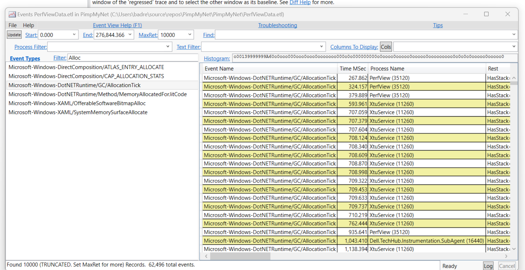Viewport: 525px width, 270px height.
Task: Click the horizontal scrollbar right arrow
Action: 506,256
